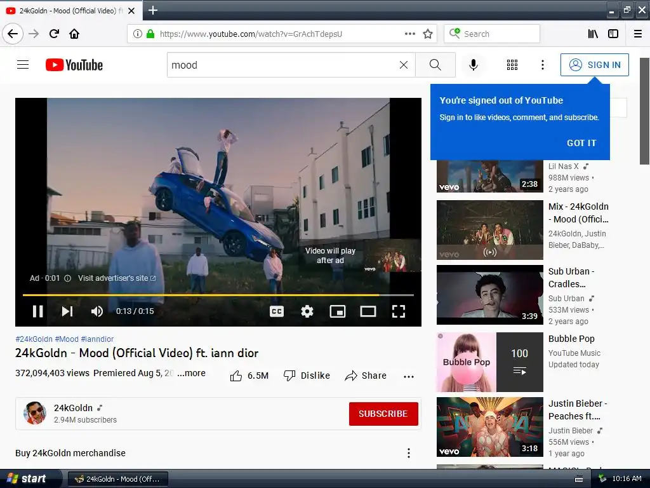Reload the page with the refresh icon
650x488 pixels.
[x=55, y=34]
